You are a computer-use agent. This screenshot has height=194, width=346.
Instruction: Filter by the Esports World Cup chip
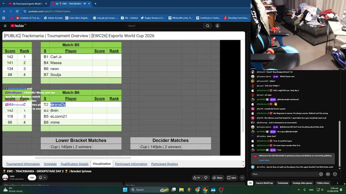coord(264,183)
